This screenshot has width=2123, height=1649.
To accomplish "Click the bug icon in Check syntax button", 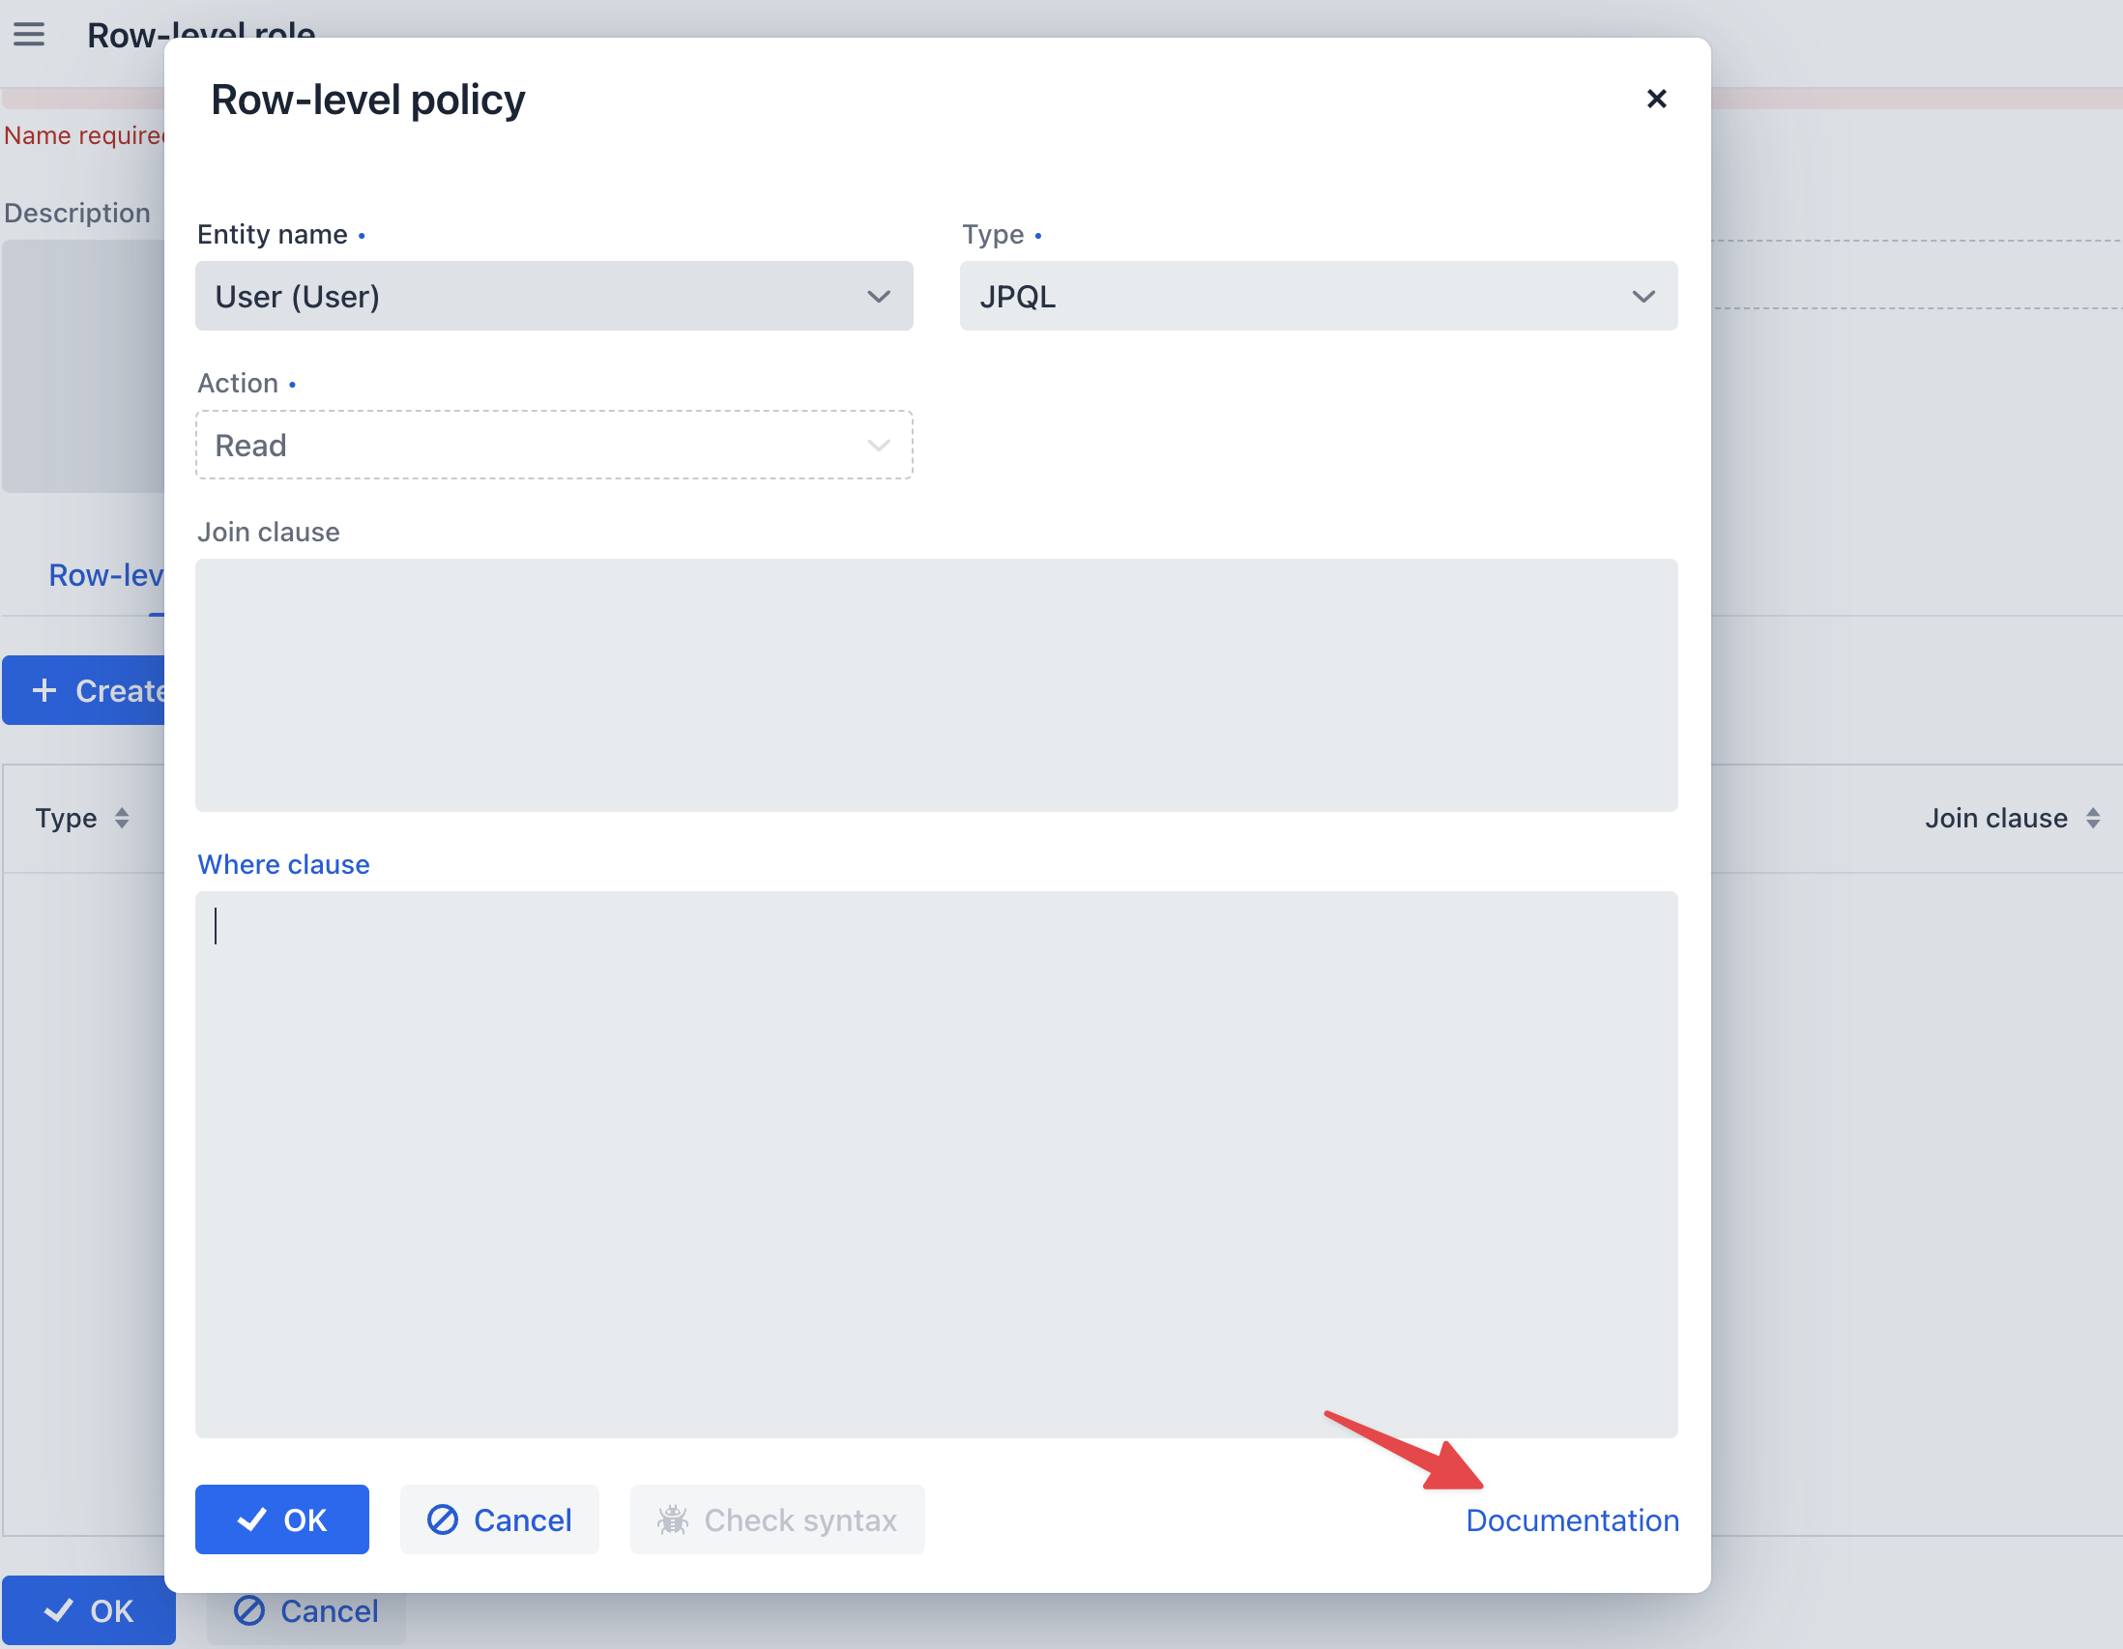I will [x=675, y=1519].
